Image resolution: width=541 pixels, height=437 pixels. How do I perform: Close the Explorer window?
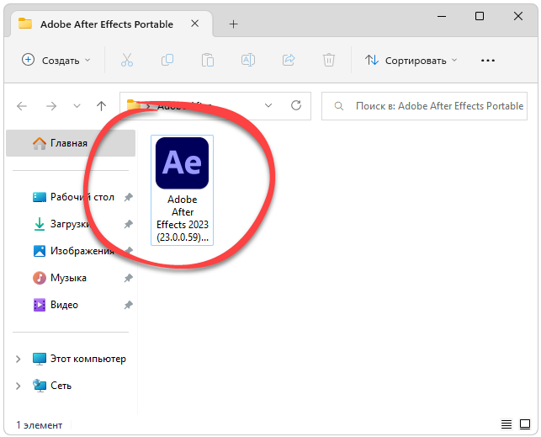518,16
